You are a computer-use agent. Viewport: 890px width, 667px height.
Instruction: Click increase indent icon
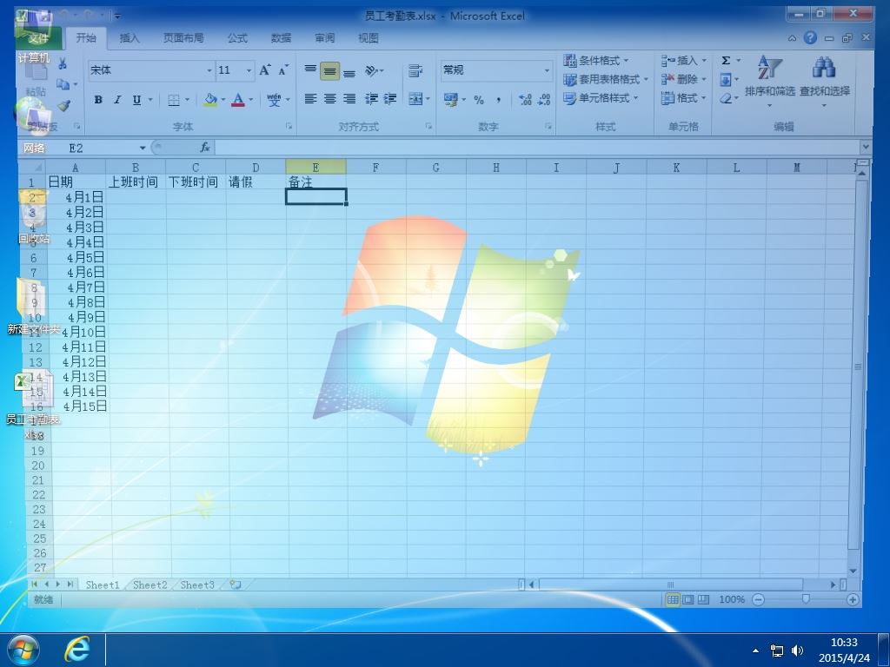(390, 99)
